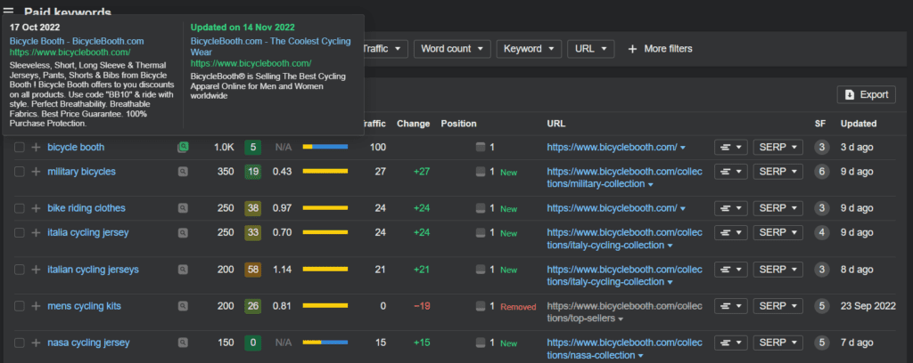This screenshot has width=913, height=363.
Task: Open the military bicycles keyword link
Action: click(x=81, y=172)
